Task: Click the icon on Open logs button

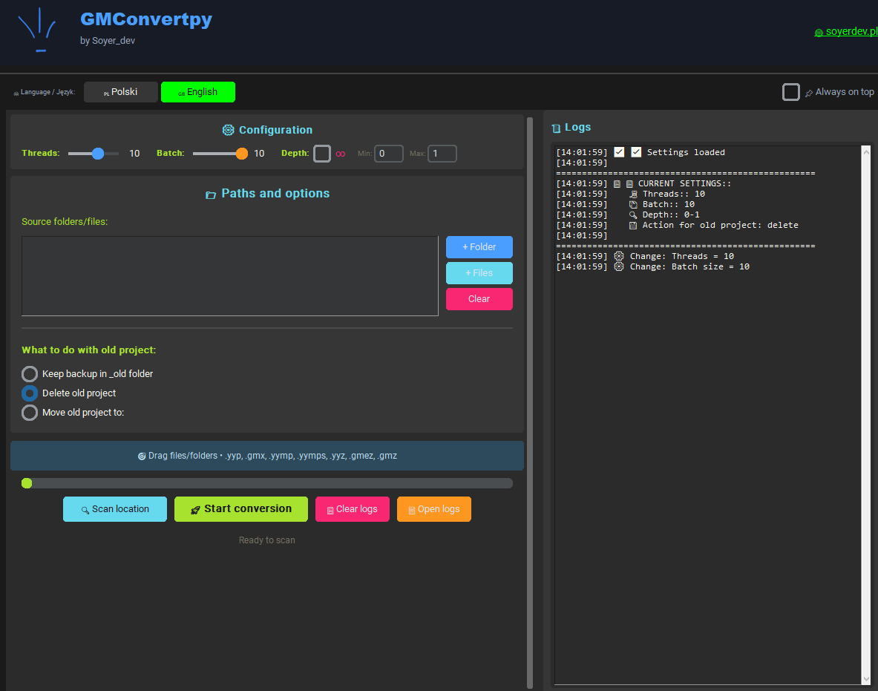Action: (x=412, y=510)
